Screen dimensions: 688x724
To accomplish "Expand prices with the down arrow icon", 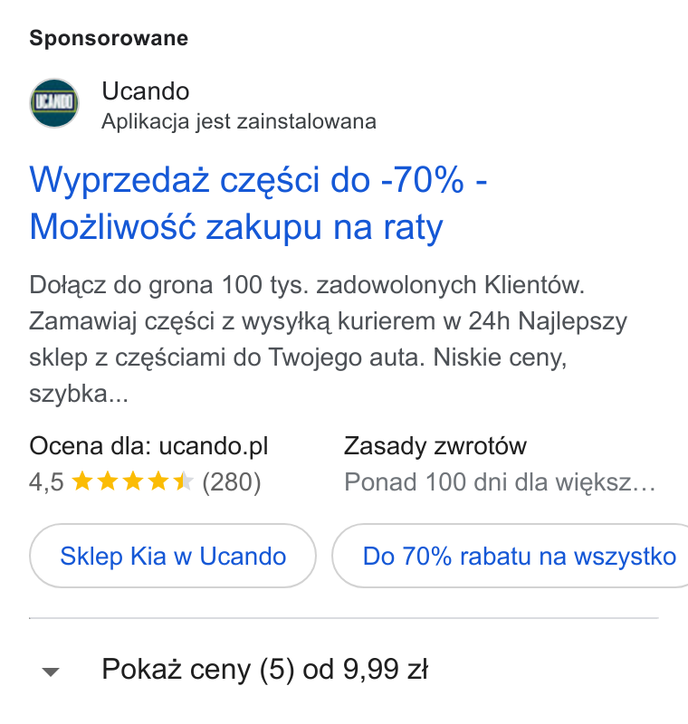I will (x=51, y=672).
